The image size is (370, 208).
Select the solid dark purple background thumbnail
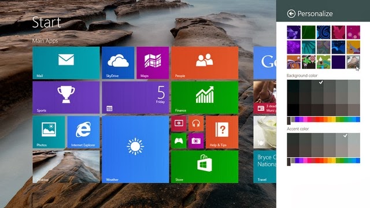tap(338, 62)
